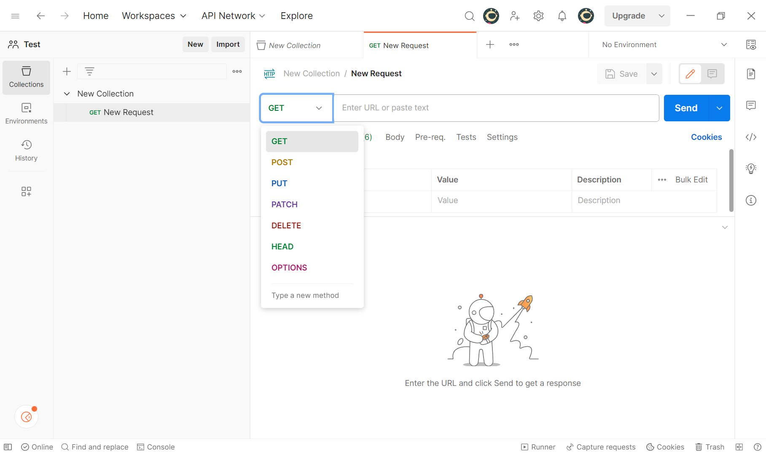766x455 pixels.
Task: Select GET from the method list
Action: click(312, 142)
